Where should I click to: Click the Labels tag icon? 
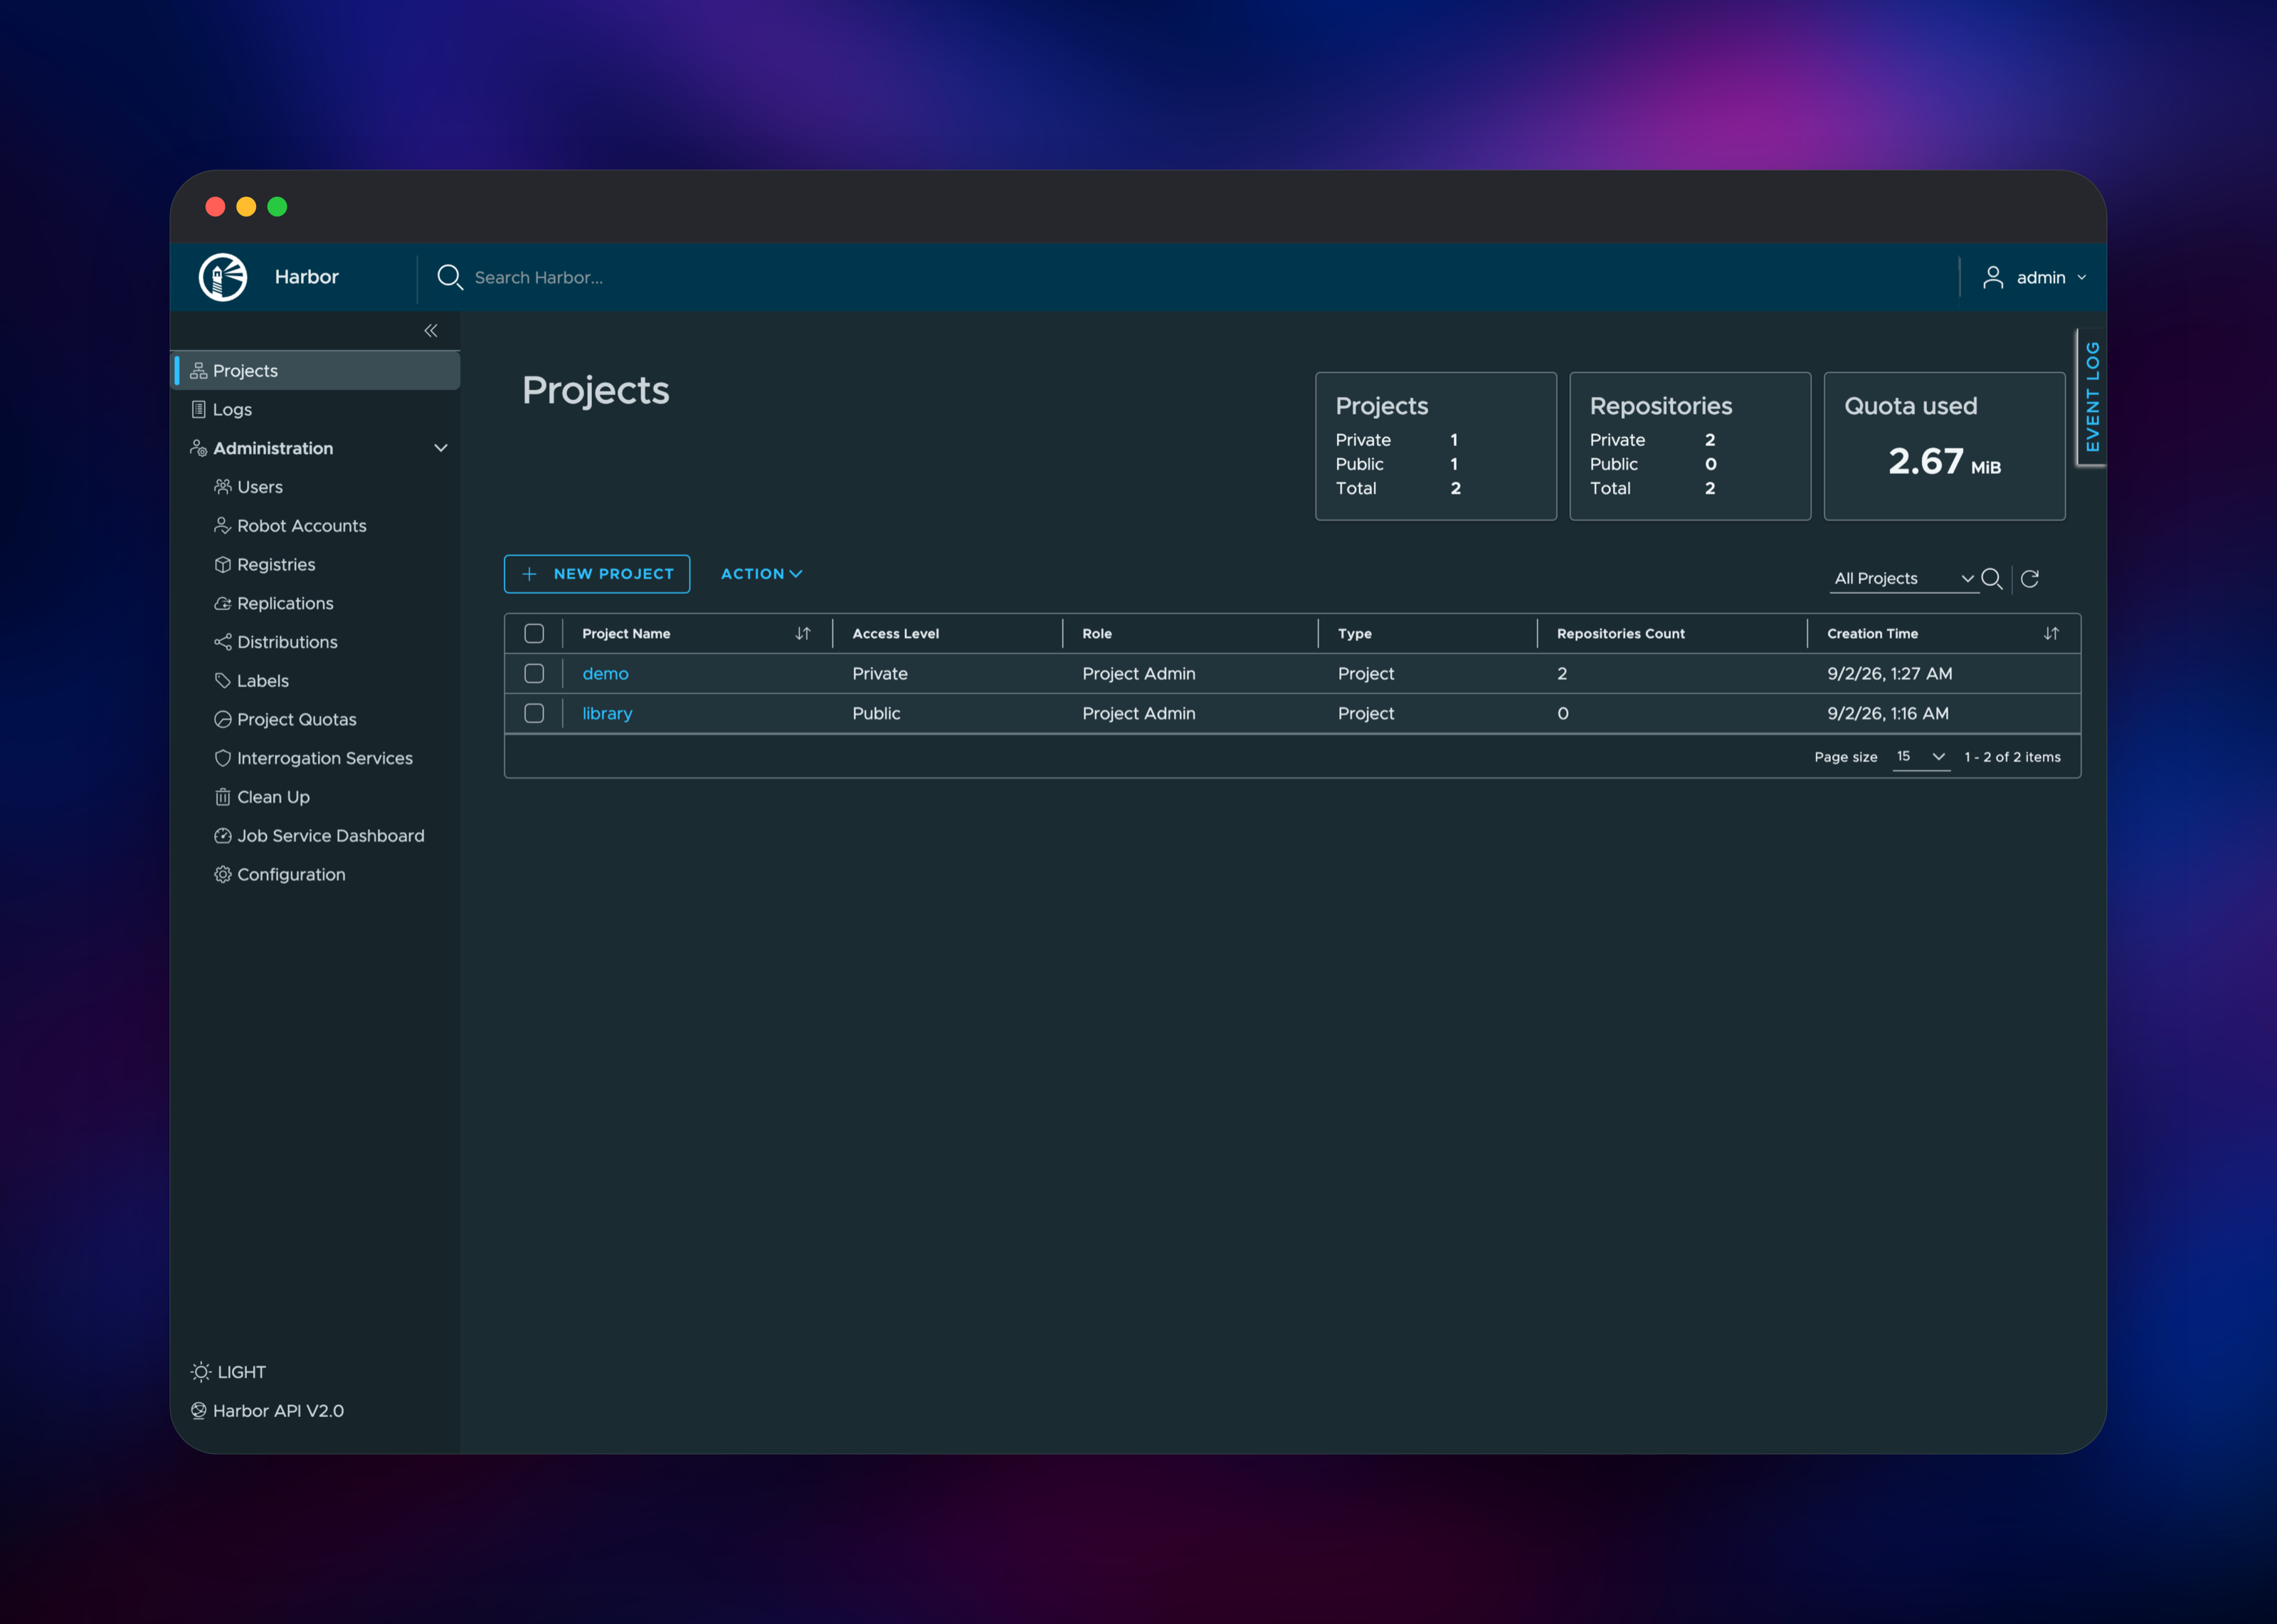point(223,681)
